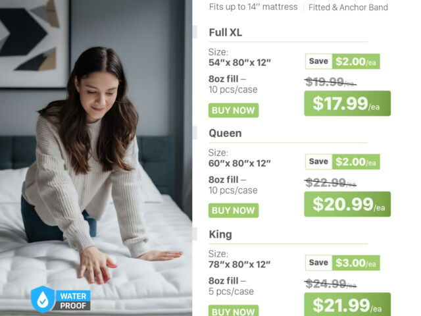This screenshot has width=421, height=316.
Task: Select the King size heading
Action: pos(220,234)
